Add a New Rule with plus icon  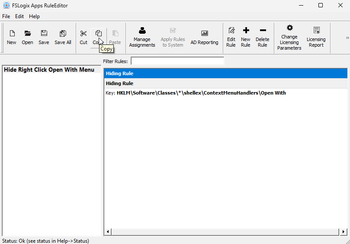point(246,38)
